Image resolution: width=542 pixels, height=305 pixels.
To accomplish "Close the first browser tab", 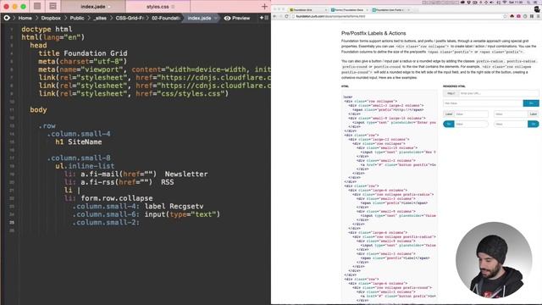I will click(x=325, y=10).
